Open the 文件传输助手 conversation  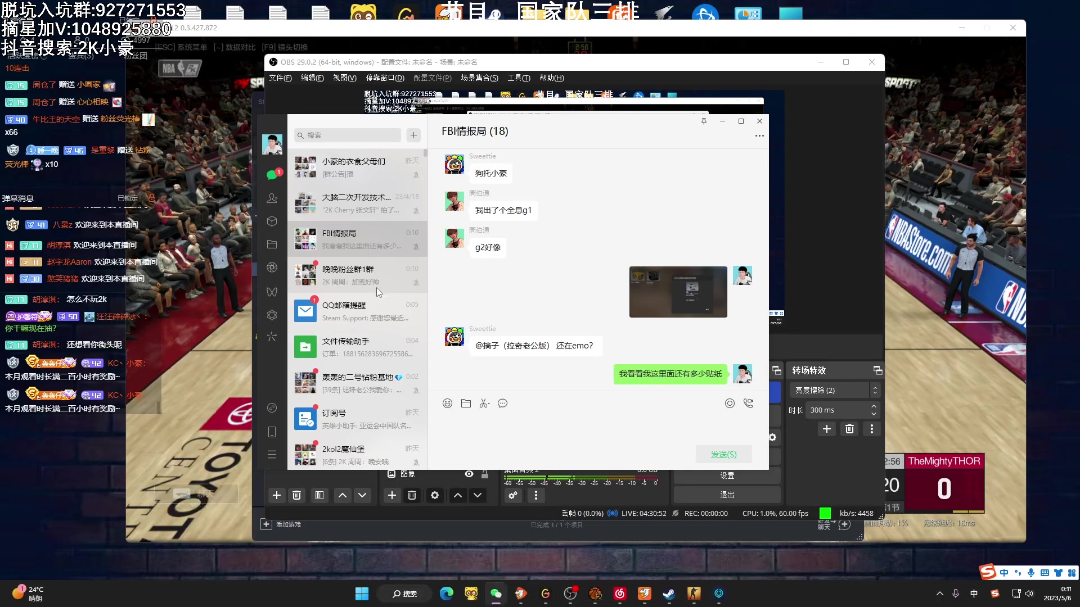pos(358,347)
